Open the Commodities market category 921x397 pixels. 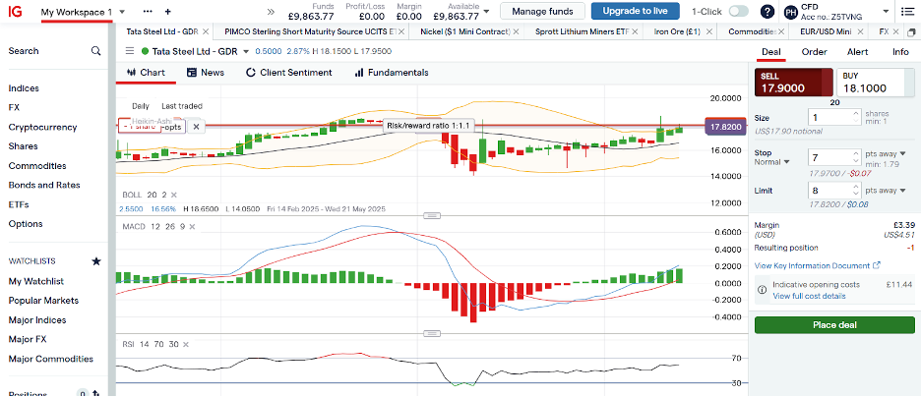[x=37, y=166]
